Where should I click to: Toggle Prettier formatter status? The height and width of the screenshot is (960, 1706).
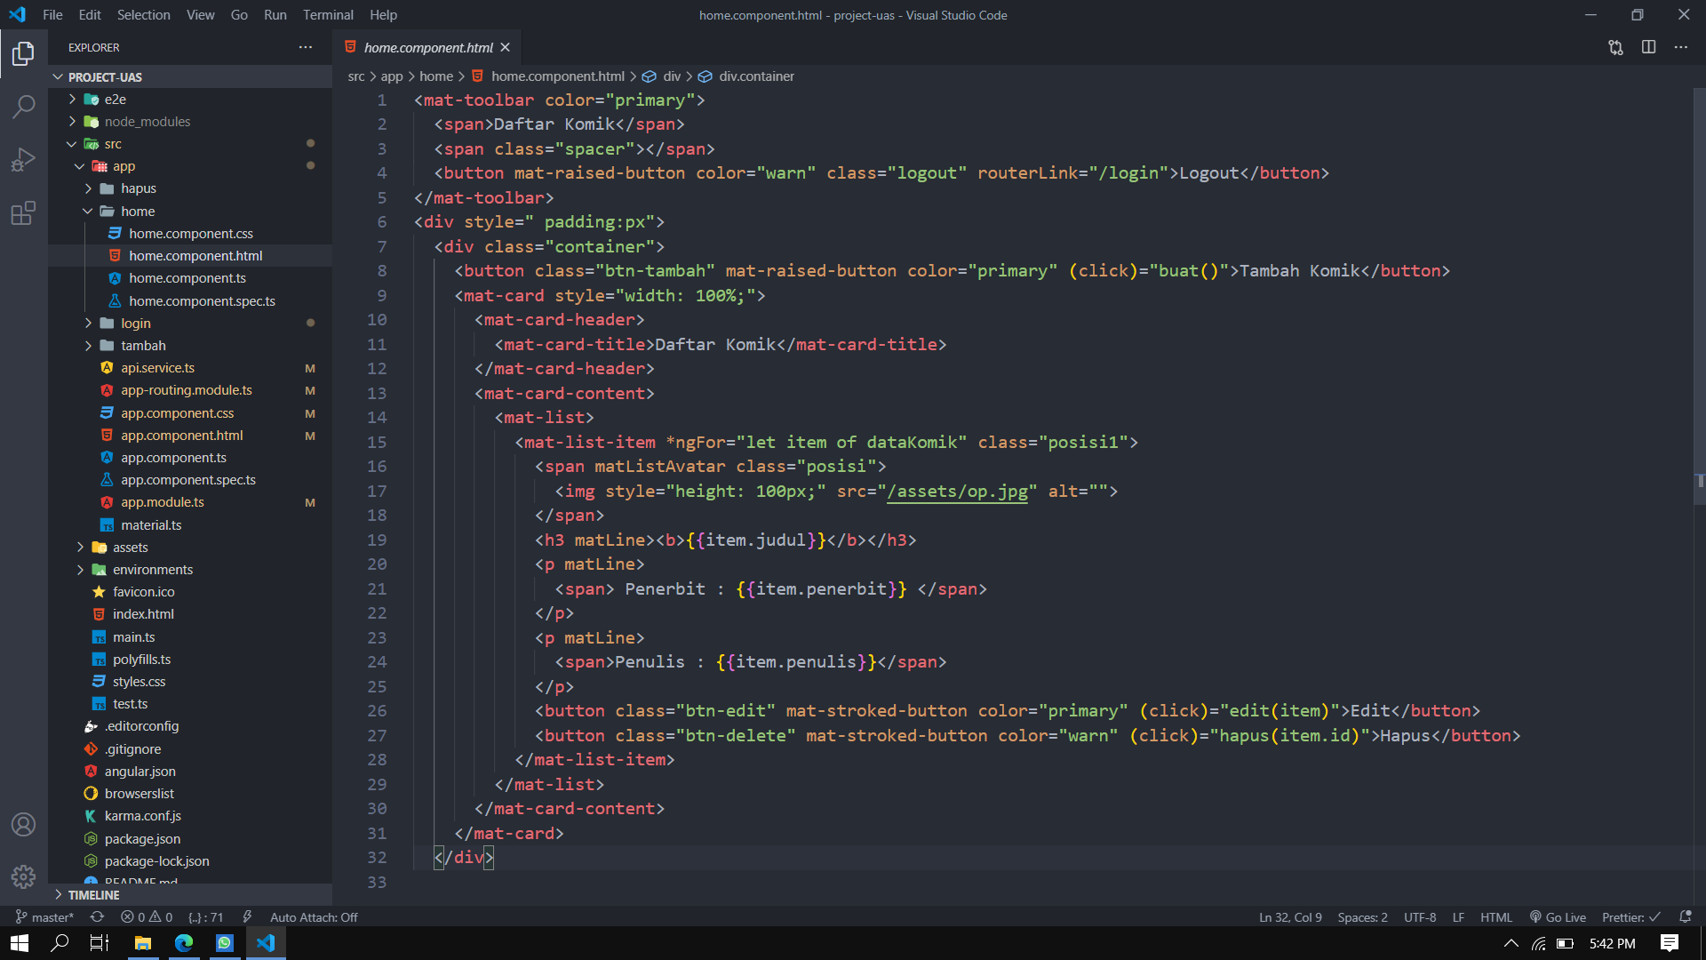1630,916
